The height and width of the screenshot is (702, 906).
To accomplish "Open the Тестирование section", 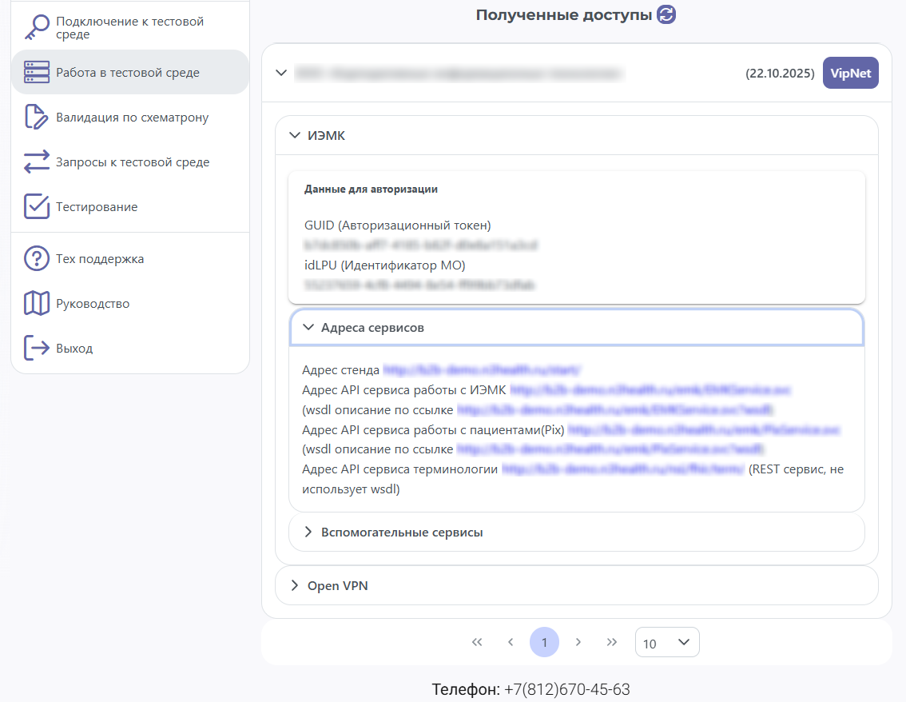I will [130, 206].
